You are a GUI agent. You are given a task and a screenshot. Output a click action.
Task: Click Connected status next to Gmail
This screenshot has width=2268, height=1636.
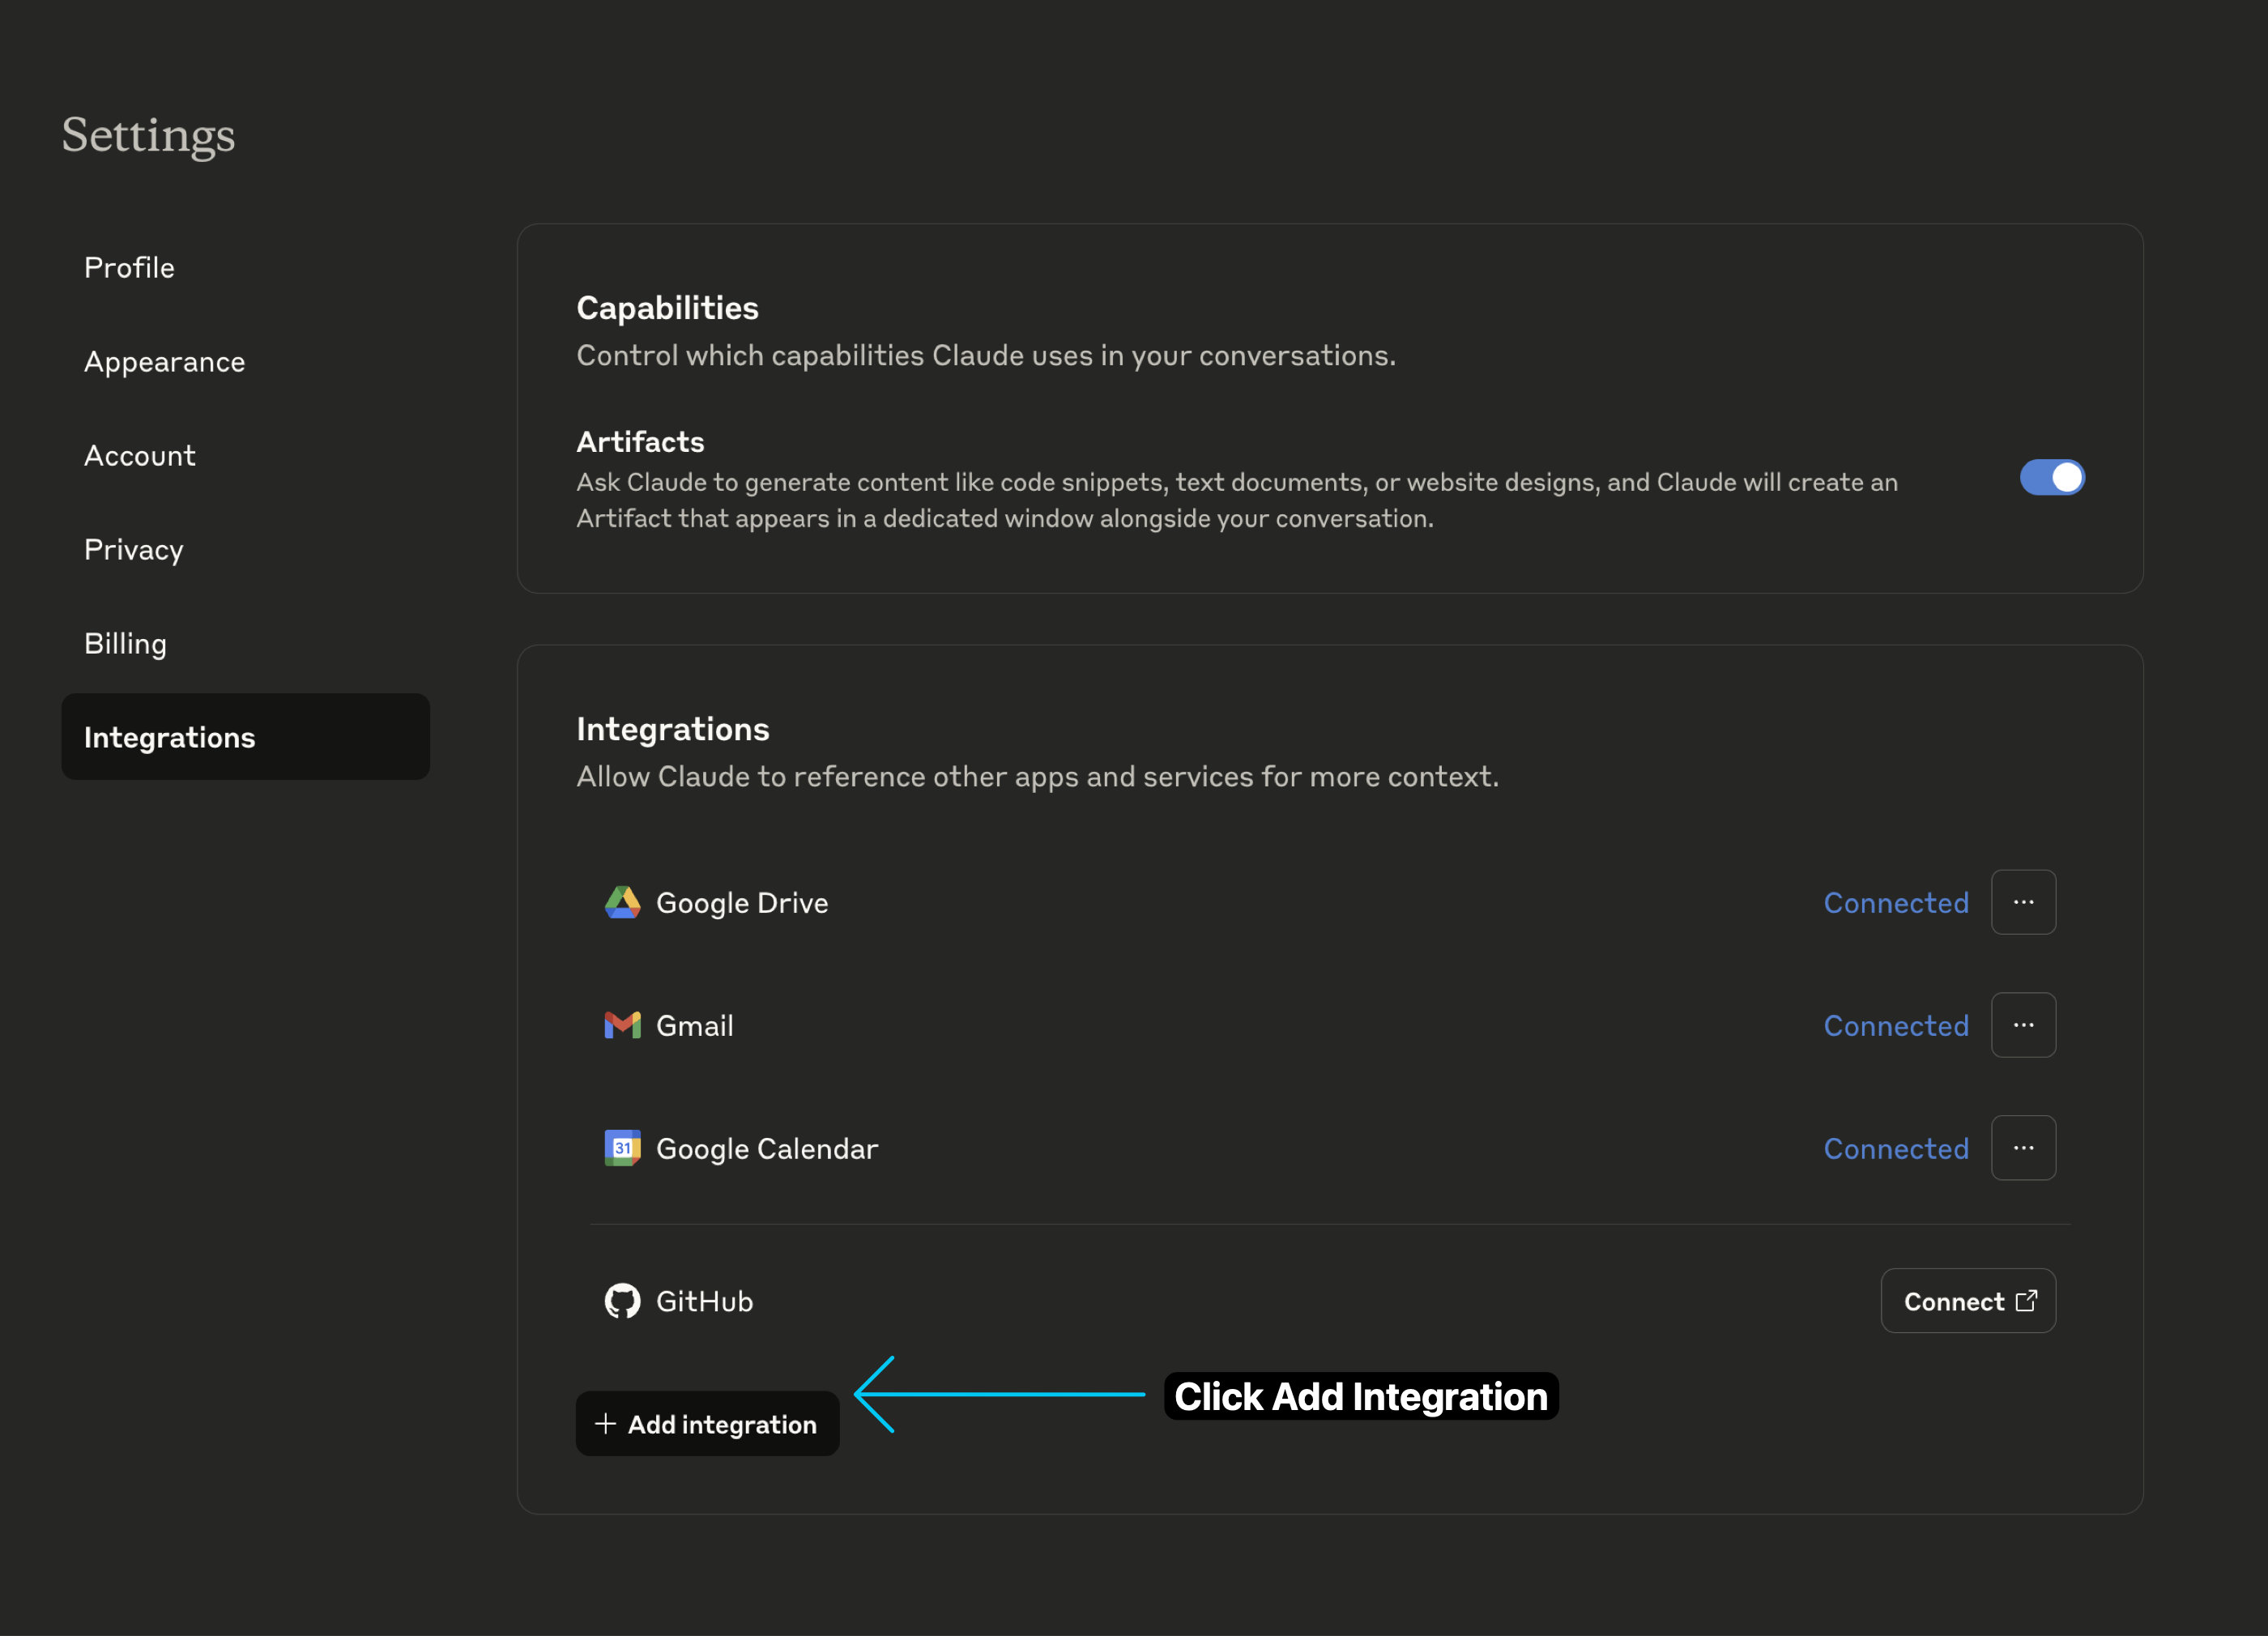pos(1895,1026)
